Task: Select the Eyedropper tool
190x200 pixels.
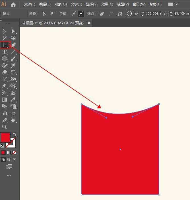Action: tap(13, 100)
